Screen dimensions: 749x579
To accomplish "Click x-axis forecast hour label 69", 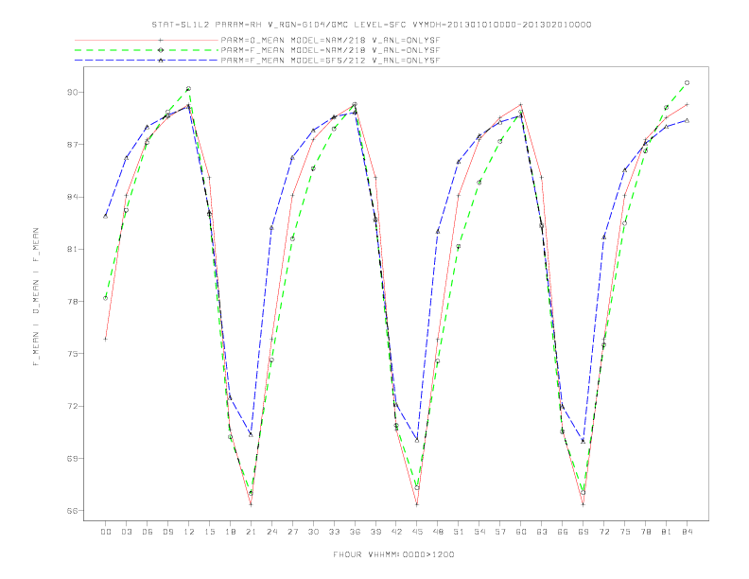I will pyautogui.click(x=584, y=532).
